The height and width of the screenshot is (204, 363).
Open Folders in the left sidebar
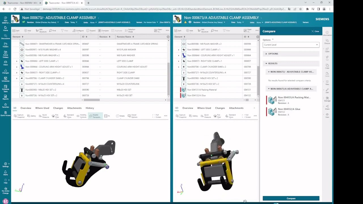(x=5, y=45)
